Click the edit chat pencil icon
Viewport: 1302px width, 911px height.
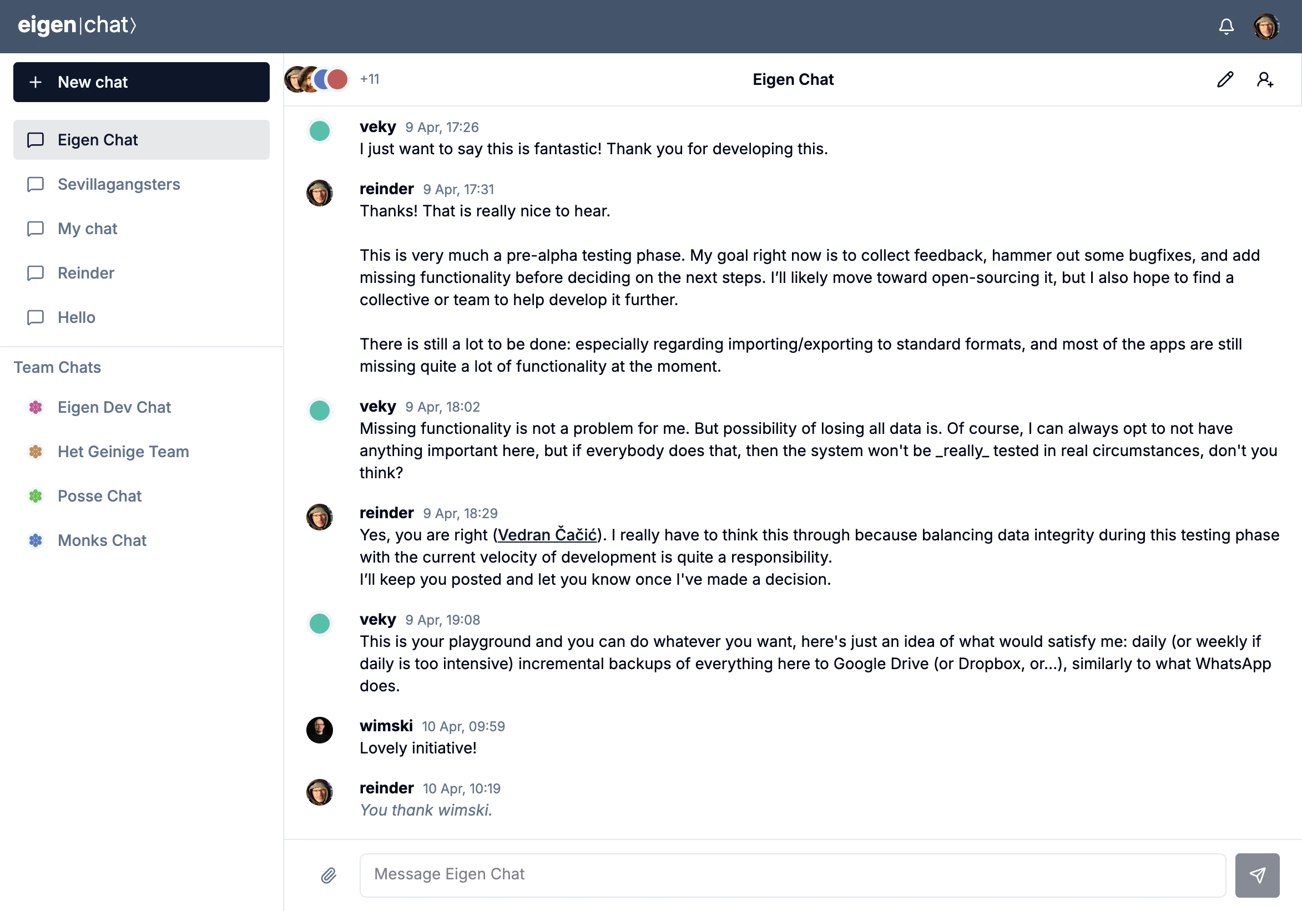click(x=1225, y=79)
